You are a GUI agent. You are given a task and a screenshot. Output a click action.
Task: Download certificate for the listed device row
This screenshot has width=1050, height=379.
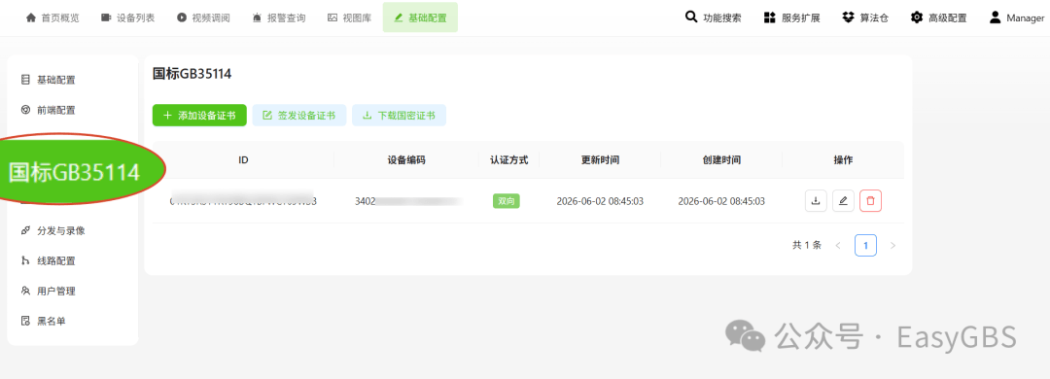point(816,201)
